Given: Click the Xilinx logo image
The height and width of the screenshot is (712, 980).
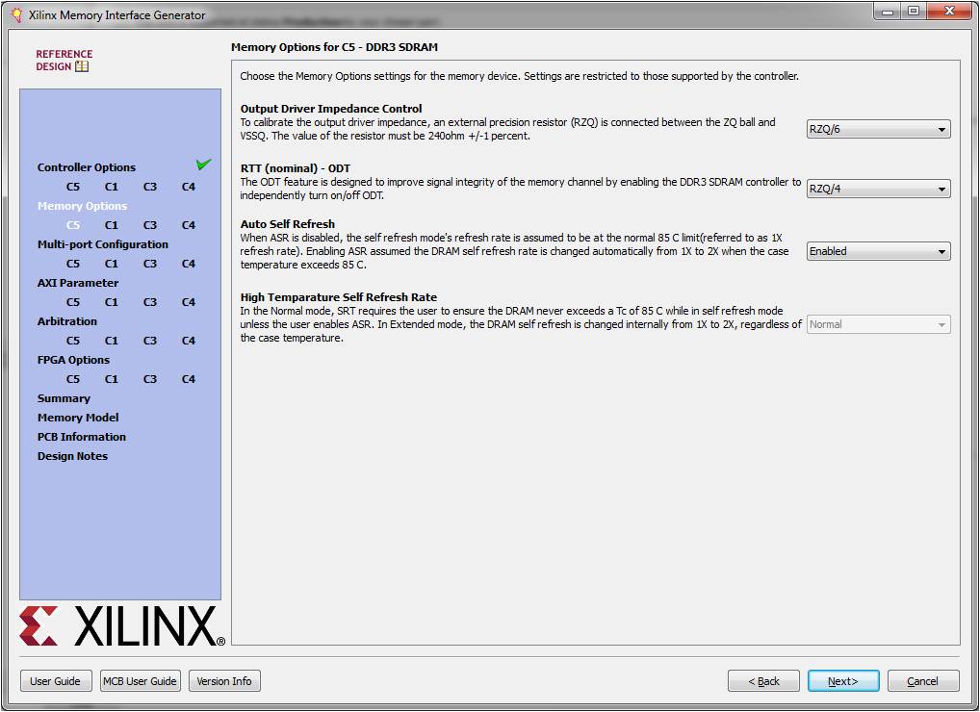Looking at the screenshot, I should click(x=122, y=625).
